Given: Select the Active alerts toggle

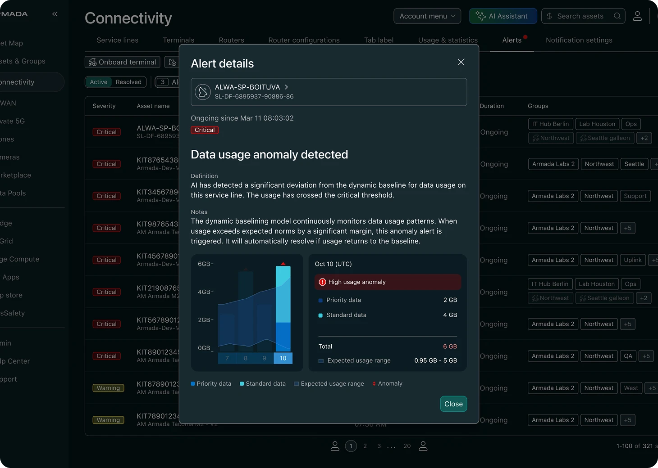Looking at the screenshot, I should pos(99,82).
